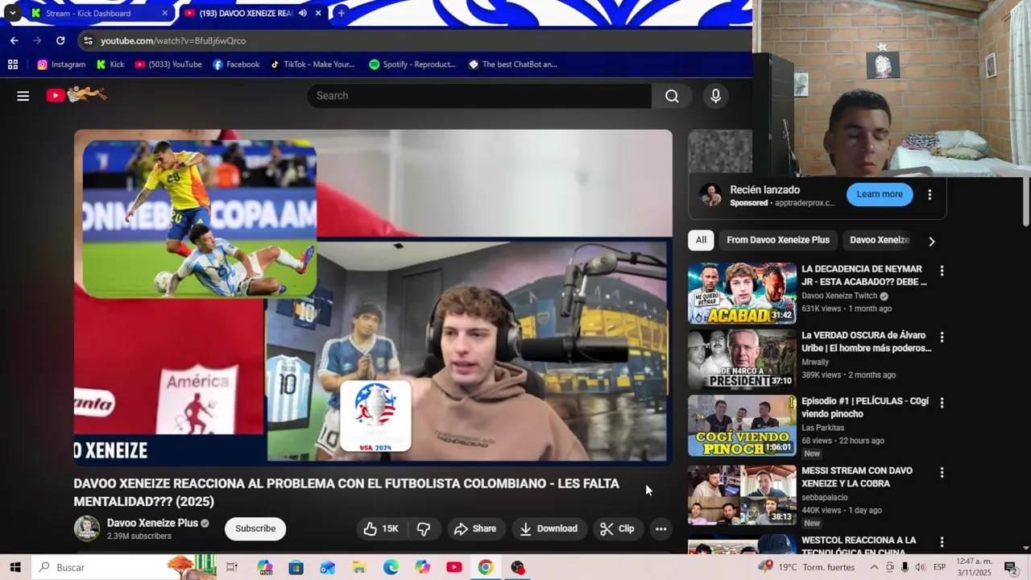1031x580 pixels.
Task: Open more actions for the video
Action: (x=660, y=528)
